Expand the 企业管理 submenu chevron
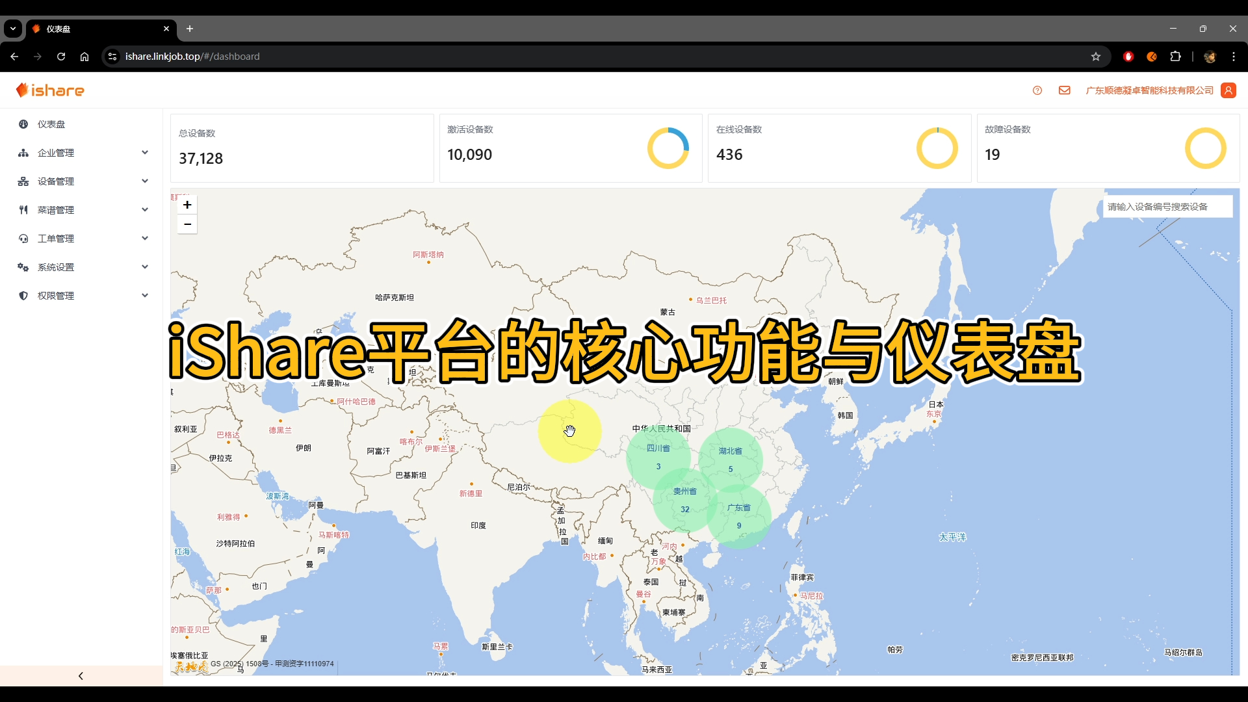 (144, 152)
